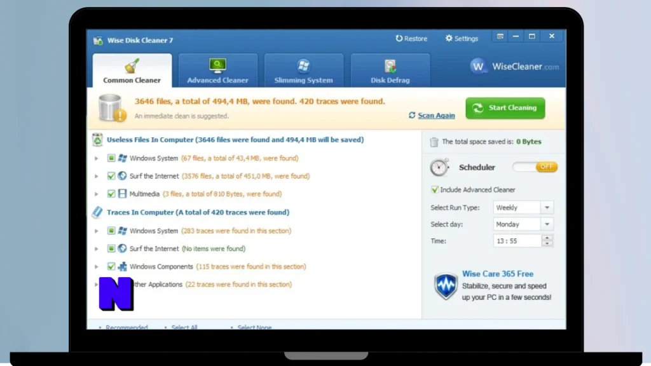Decrease time with the down stepper arrow
Image resolution: width=651 pixels, height=366 pixels.
point(547,243)
